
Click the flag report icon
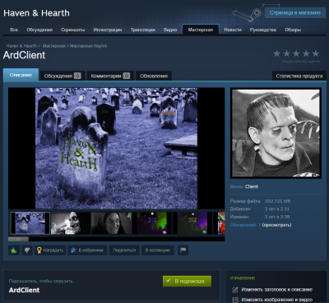tap(183, 250)
